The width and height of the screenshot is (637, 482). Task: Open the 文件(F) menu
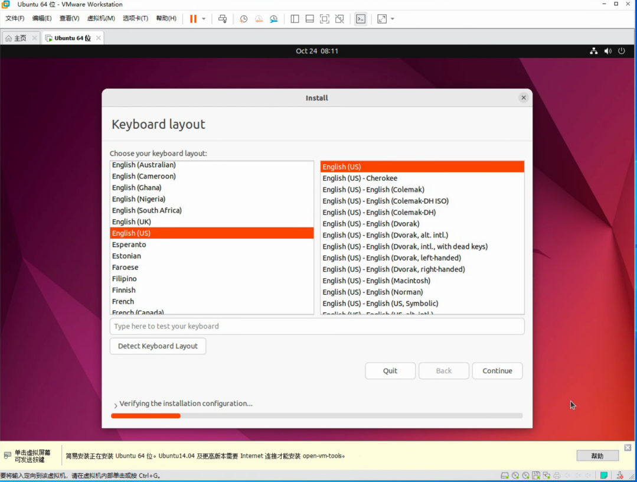click(15, 18)
